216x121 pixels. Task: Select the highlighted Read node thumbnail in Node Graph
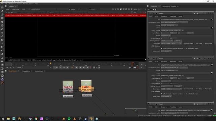pyautogui.click(x=86, y=86)
